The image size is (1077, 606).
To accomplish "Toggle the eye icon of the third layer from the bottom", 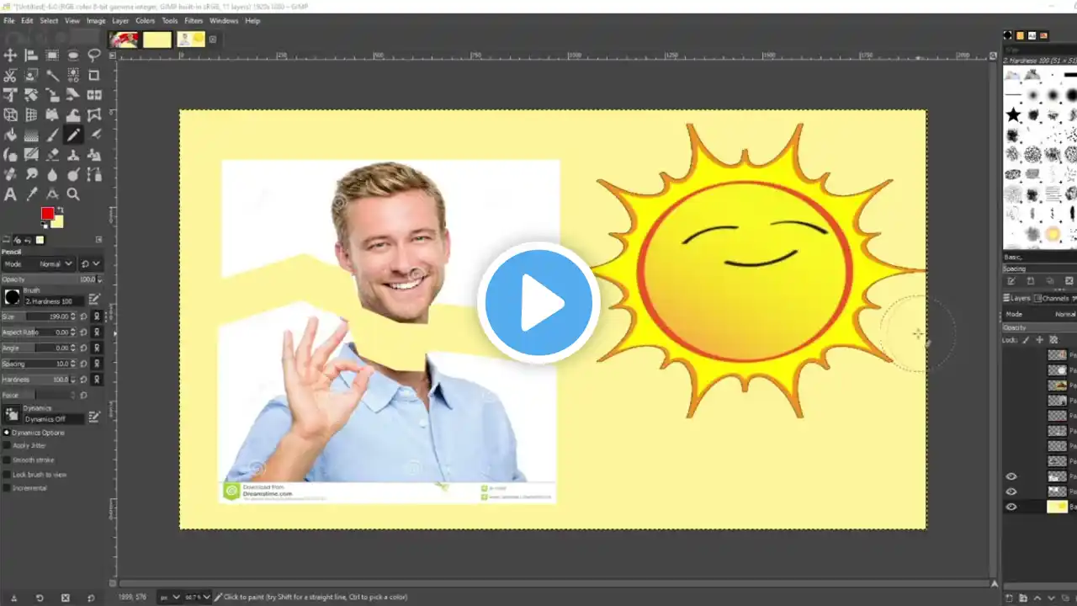I will coord(1011,476).
